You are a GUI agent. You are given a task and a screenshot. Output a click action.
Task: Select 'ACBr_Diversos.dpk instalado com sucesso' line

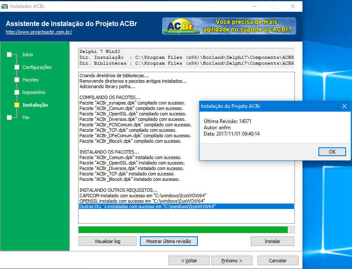(131, 168)
